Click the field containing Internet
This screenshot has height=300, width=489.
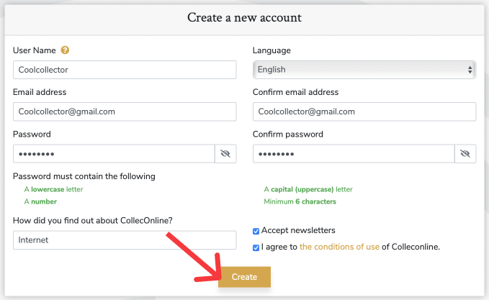pos(125,240)
